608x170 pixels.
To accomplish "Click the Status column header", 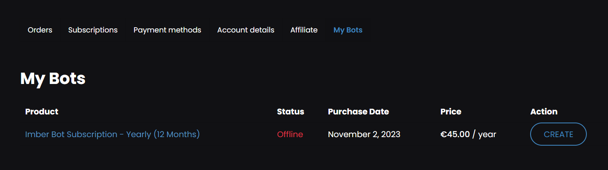I will [290, 112].
